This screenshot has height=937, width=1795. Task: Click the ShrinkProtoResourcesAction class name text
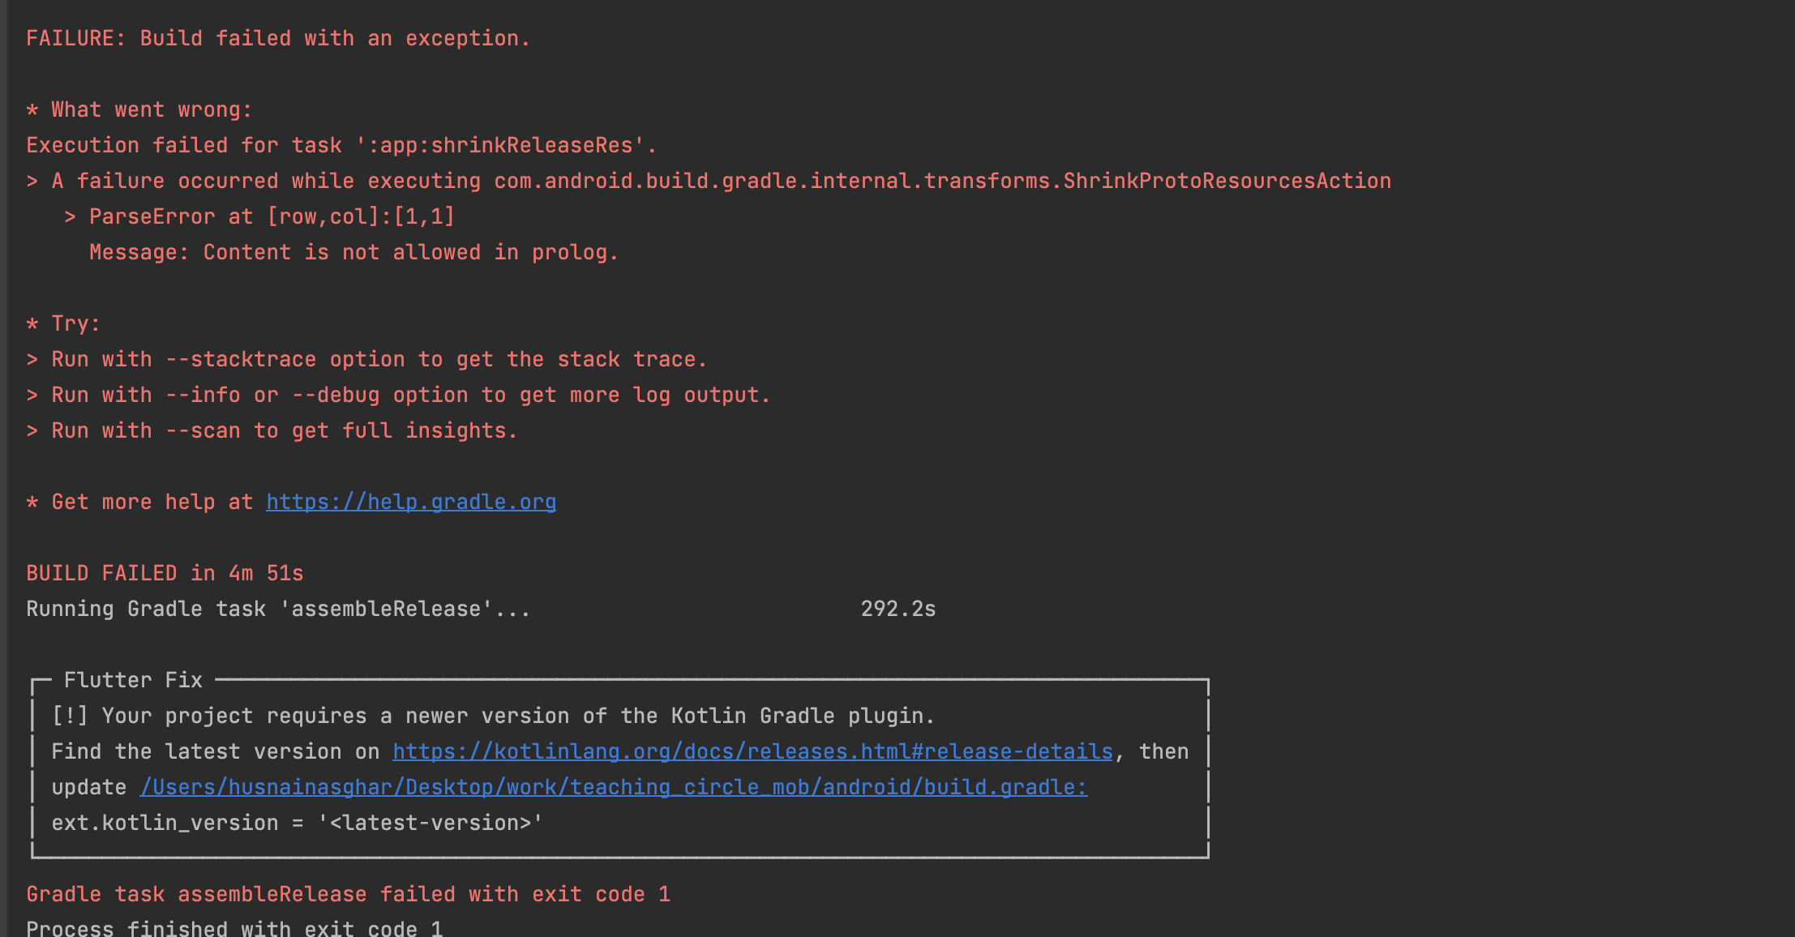[1226, 182]
